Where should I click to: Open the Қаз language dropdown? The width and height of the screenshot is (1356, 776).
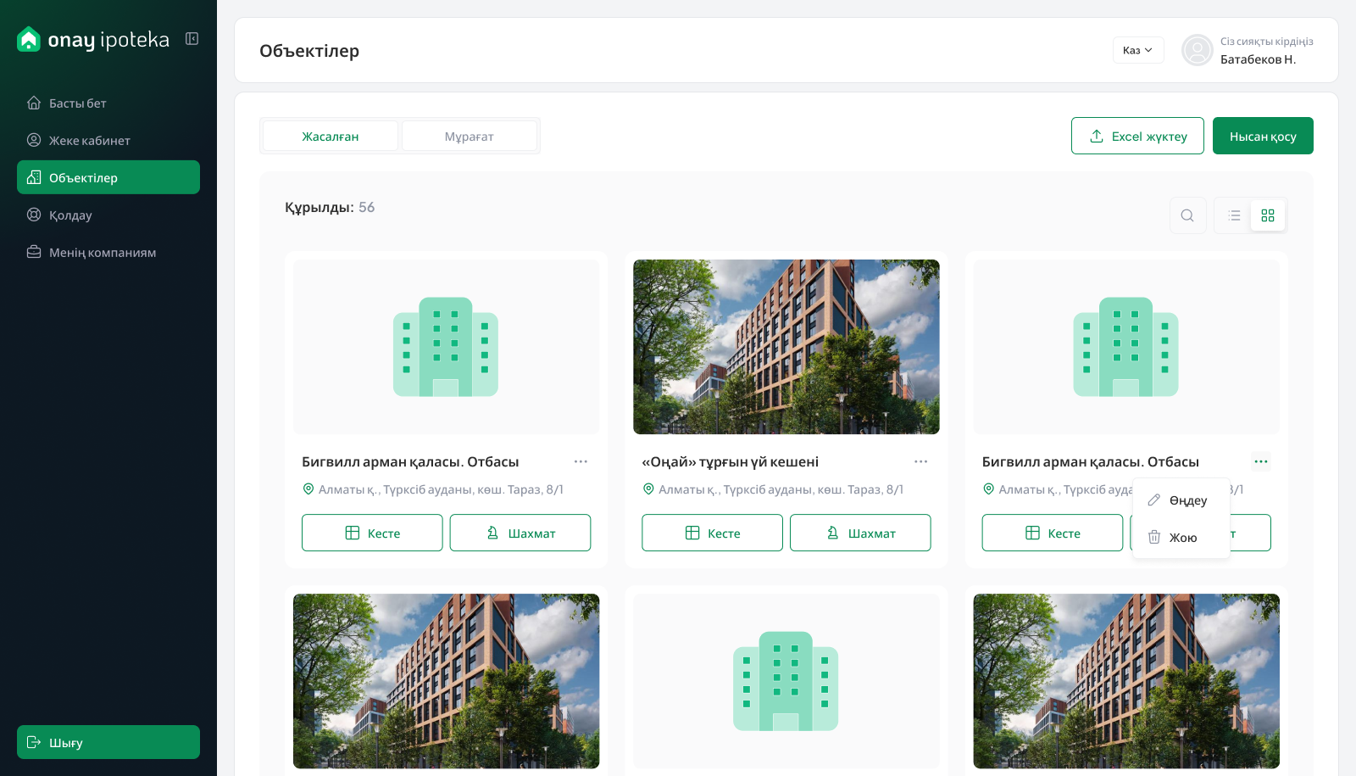1137,50
